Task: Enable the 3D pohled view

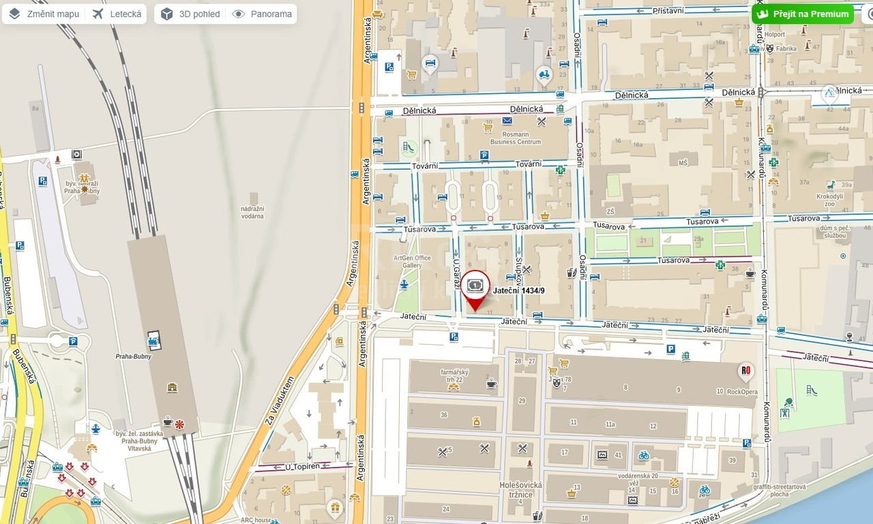Action: 191,14
